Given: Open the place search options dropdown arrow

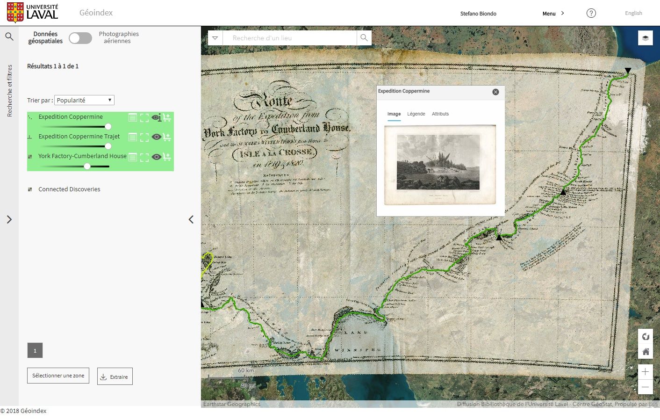Looking at the screenshot, I should point(215,38).
